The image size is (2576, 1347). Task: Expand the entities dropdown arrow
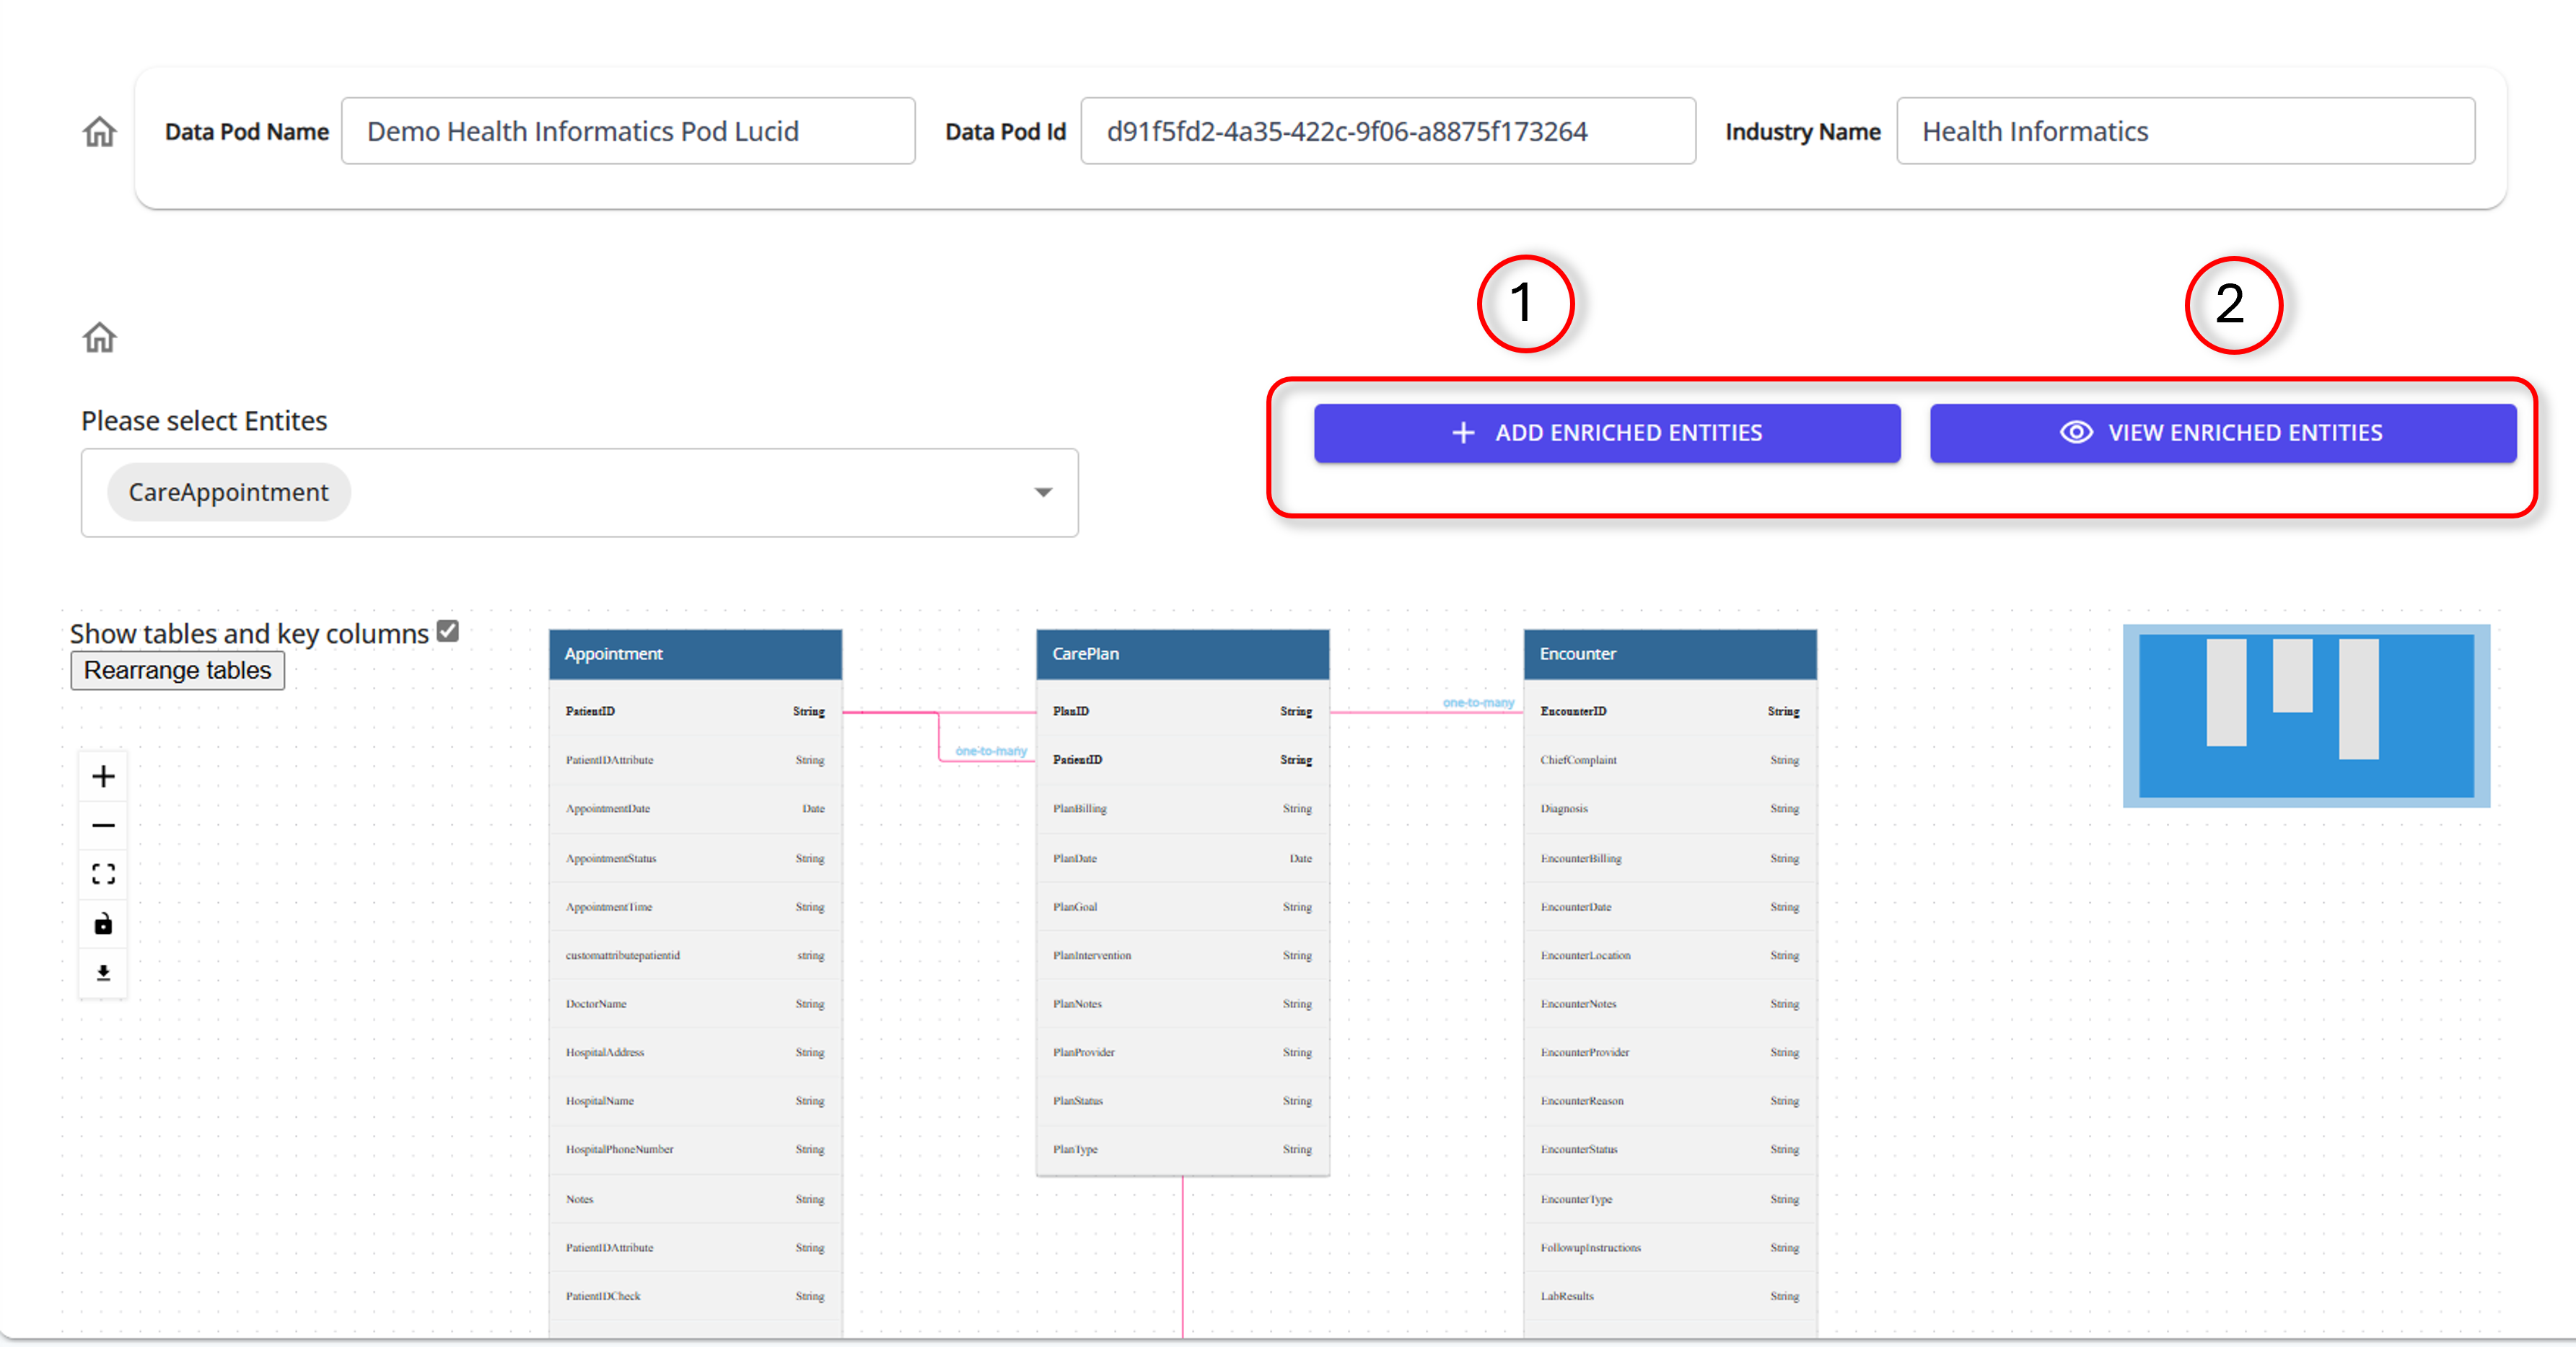point(1043,493)
